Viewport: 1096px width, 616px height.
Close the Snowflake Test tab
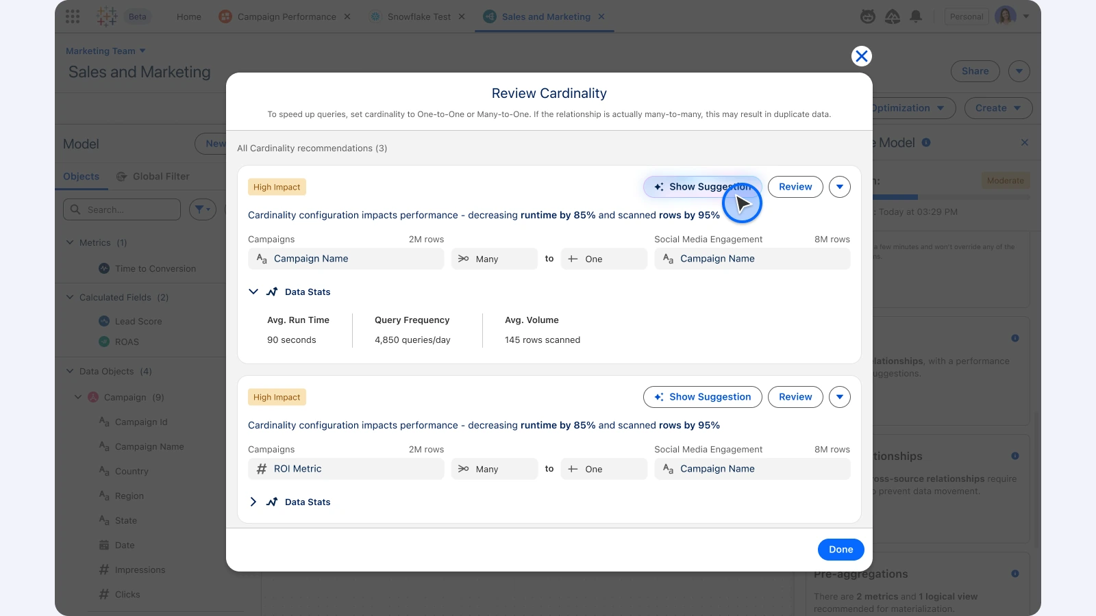[x=462, y=16]
